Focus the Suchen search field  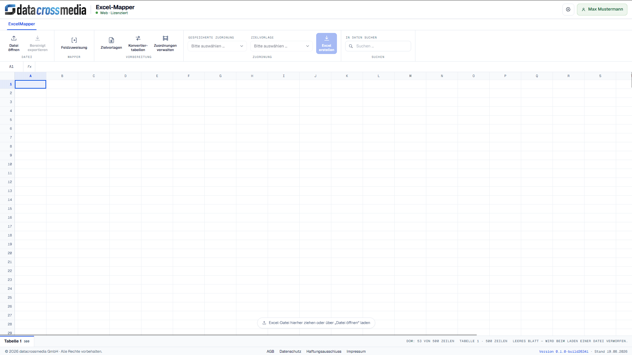[x=378, y=46]
